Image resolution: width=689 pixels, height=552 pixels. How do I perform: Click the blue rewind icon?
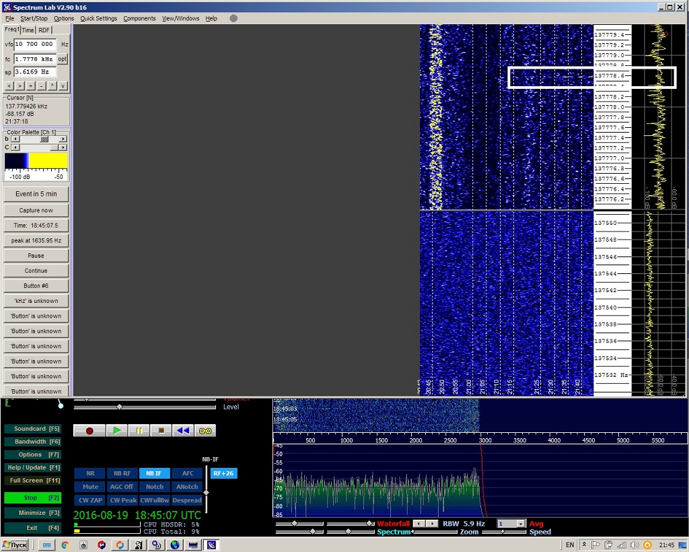coord(182,431)
